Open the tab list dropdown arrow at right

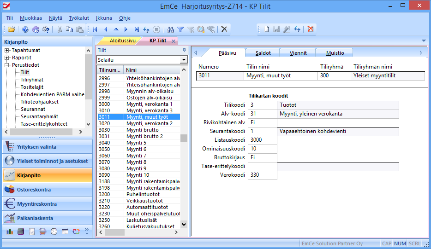(x=424, y=41)
